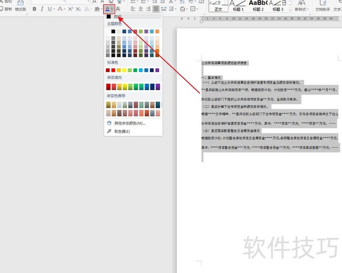The width and height of the screenshot is (342, 273).
Task: Click the Format Painter (格式刷) button
Action: (x=20, y=6)
